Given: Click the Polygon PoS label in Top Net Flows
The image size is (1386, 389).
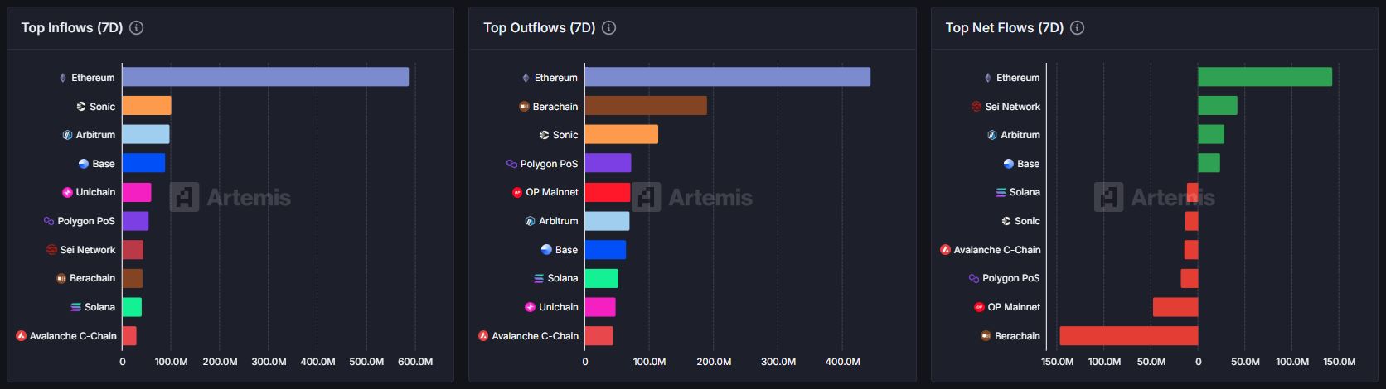Looking at the screenshot, I should [x=1011, y=278].
